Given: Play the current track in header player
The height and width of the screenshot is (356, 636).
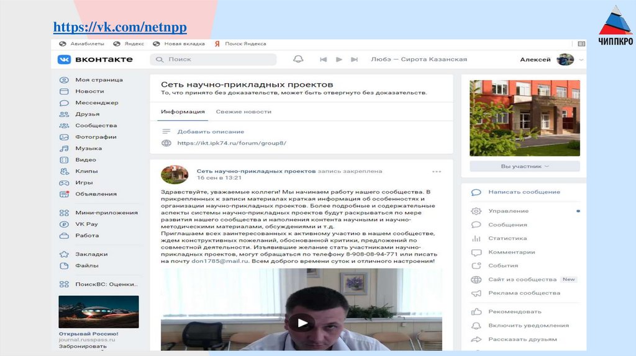Looking at the screenshot, I should [339, 60].
